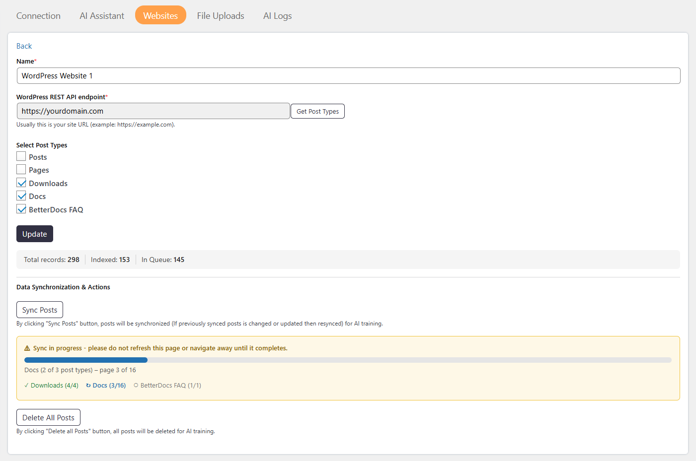Uncheck the Downloads post type
This screenshot has height=461, width=696.
coord(21,183)
